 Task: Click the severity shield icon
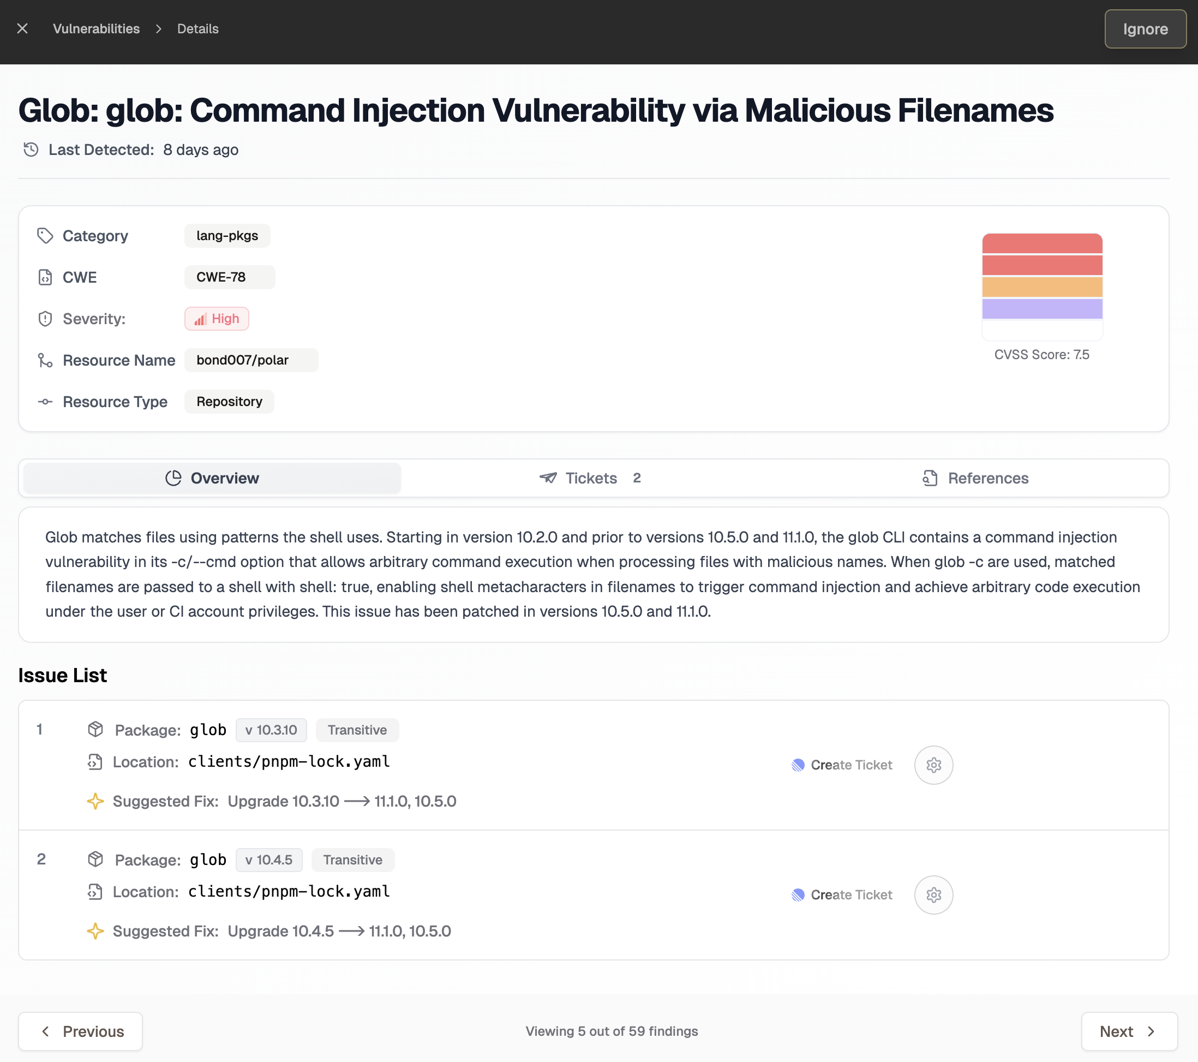[45, 318]
